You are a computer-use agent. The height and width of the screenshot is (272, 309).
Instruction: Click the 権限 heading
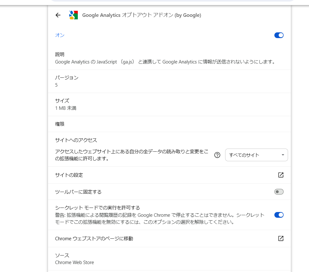point(60,124)
